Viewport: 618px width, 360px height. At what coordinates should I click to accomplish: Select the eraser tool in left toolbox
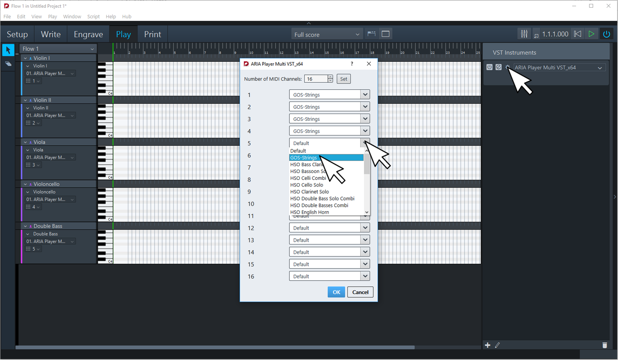[x=8, y=64]
